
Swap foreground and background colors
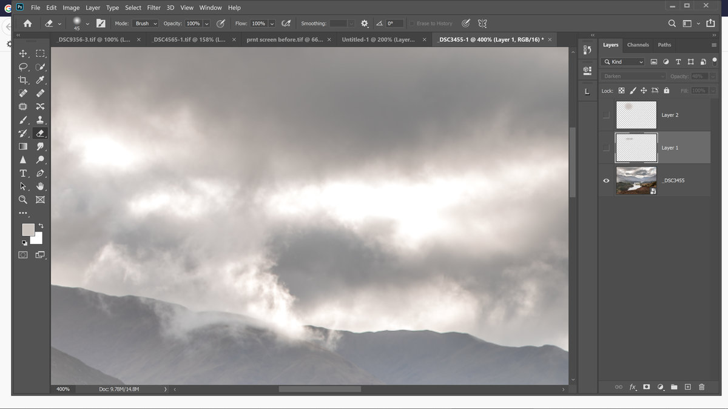[41, 226]
